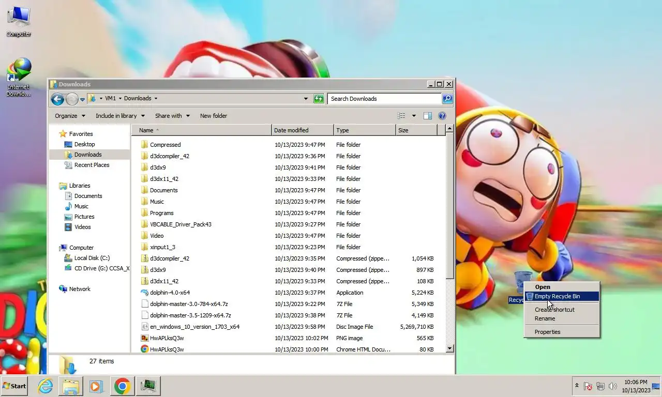
Task: Select the HwAPLksQ3w PNG image icon
Action: [145, 338]
